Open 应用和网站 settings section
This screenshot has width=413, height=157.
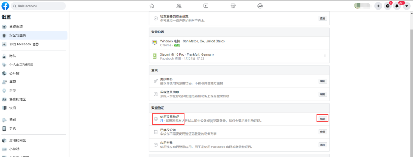18,141
